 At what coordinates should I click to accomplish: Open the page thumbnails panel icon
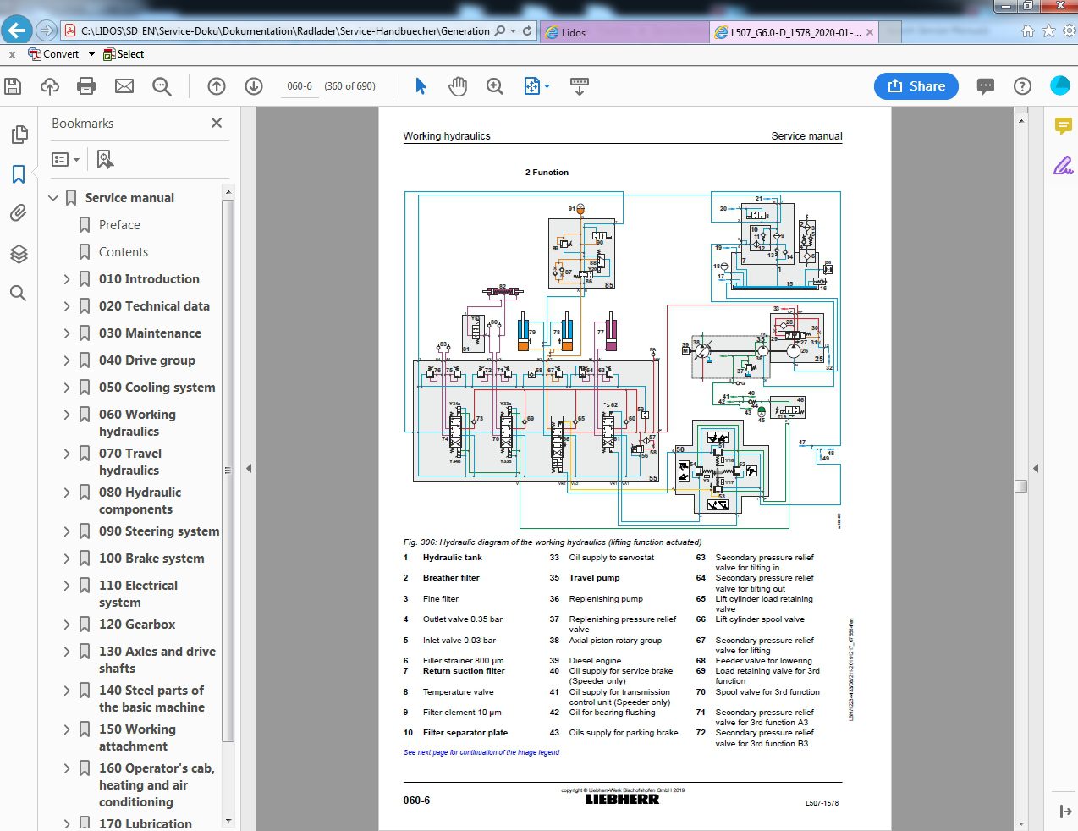click(x=19, y=135)
